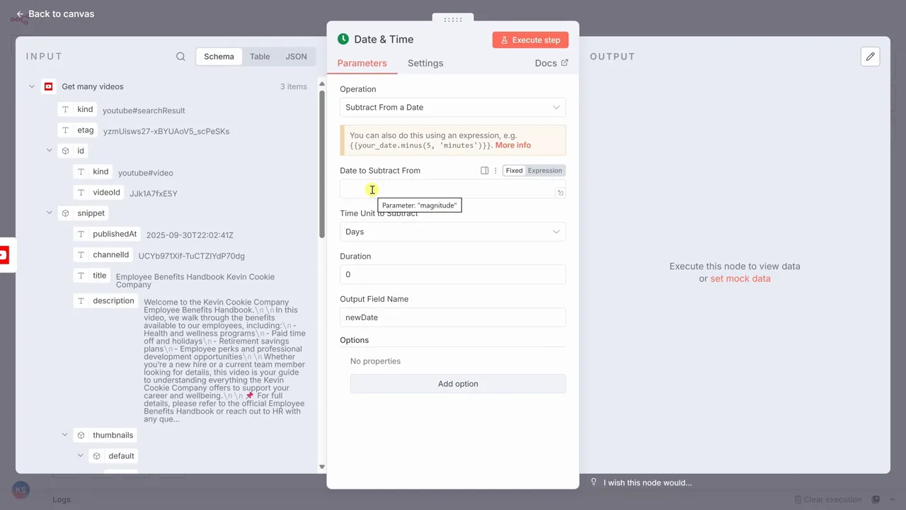Switch the date parameter to Fixed mode
Viewport: 906px width, 510px height.
pyautogui.click(x=514, y=171)
